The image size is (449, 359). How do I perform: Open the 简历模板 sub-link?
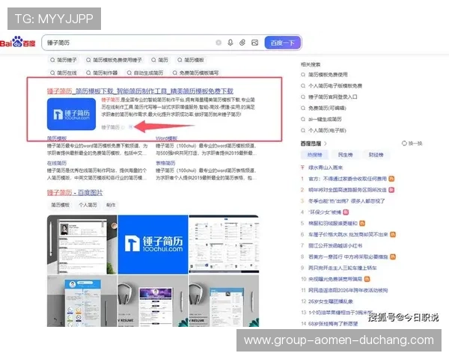57,138
